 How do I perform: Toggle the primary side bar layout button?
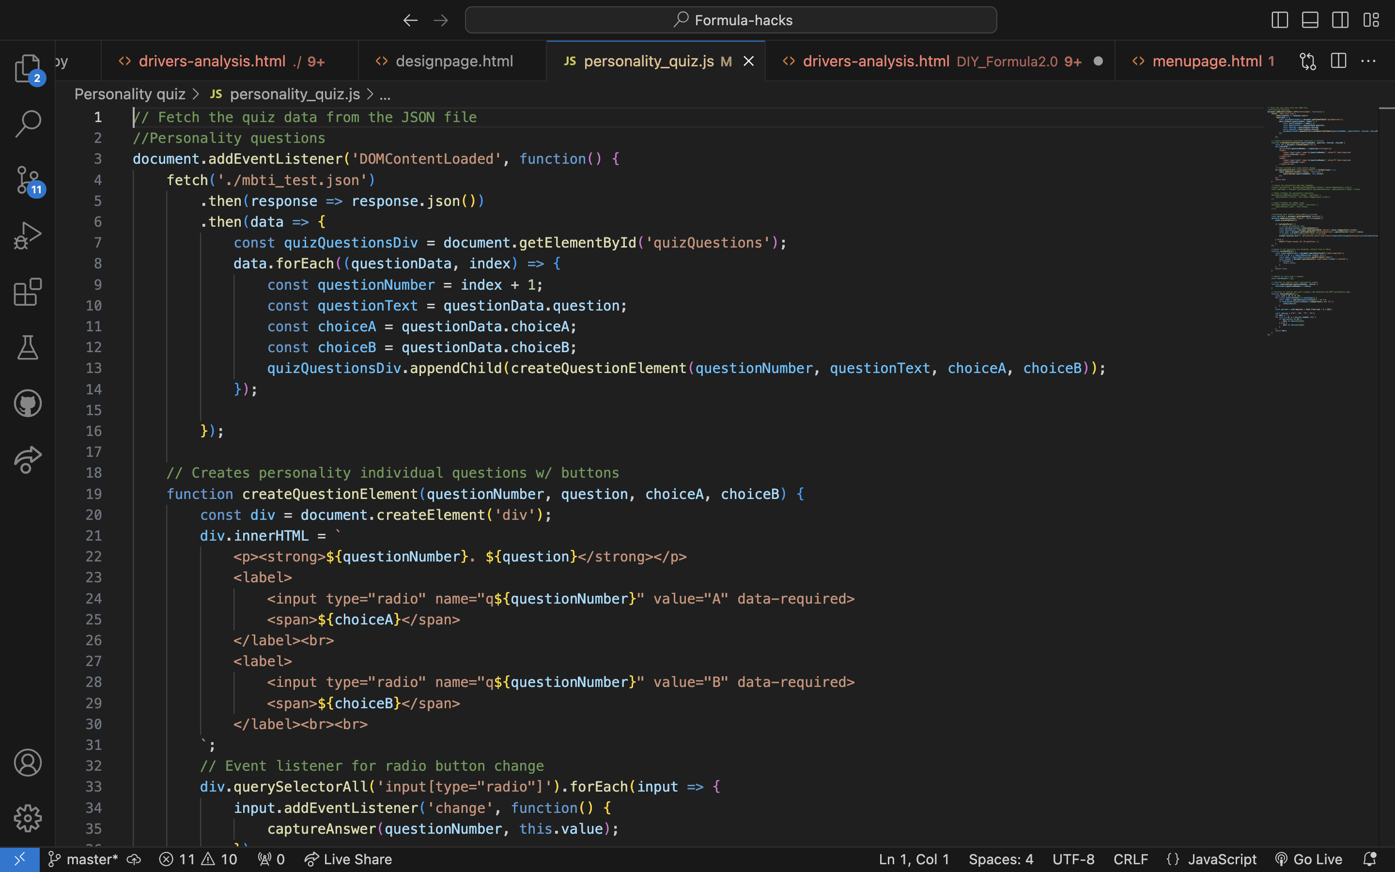(x=1279, y=20)
